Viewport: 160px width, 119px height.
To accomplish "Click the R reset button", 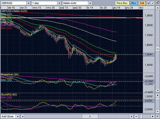I will [x=157, y=116].
